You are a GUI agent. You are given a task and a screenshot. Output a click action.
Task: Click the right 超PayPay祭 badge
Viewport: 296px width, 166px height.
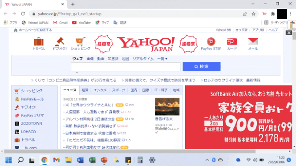188,44
